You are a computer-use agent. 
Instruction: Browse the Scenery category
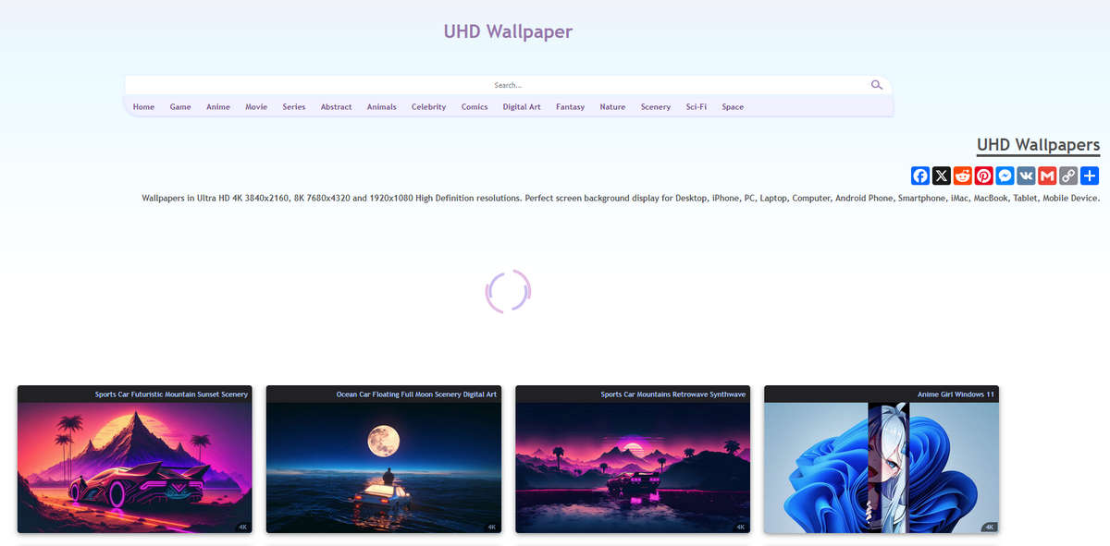tap(656, 107)
